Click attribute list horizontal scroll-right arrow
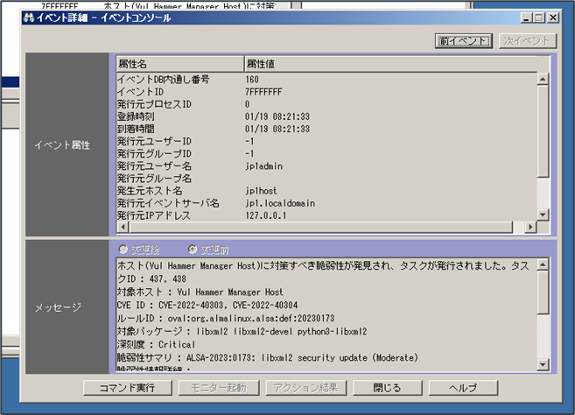 [529, 227]
